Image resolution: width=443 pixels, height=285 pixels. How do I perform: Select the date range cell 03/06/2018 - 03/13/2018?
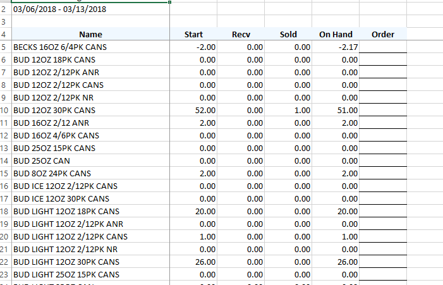(91, 9)
